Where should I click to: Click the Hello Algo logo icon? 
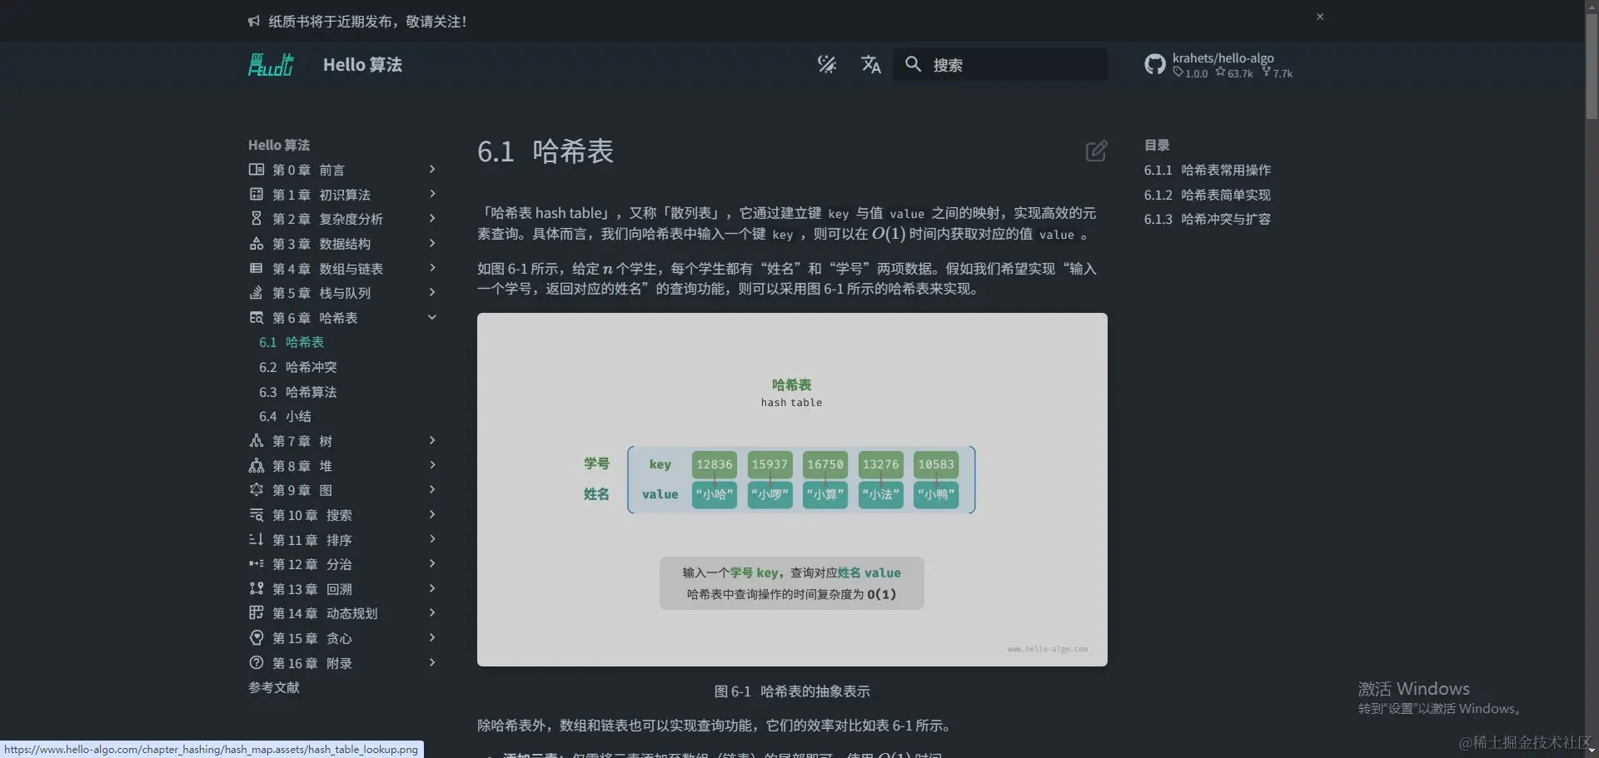(x=271, y=64)
